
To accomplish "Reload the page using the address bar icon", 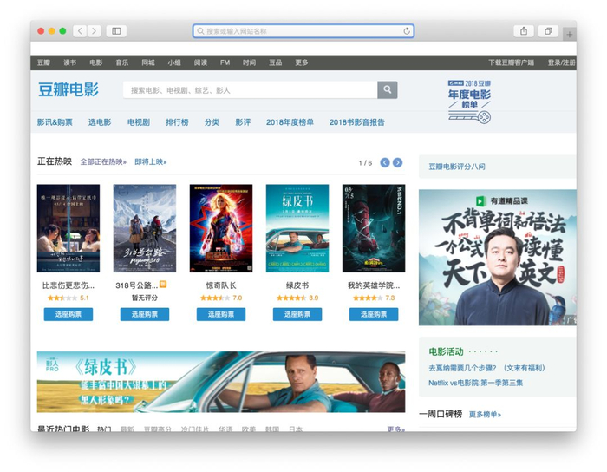I will coord(407,31).
